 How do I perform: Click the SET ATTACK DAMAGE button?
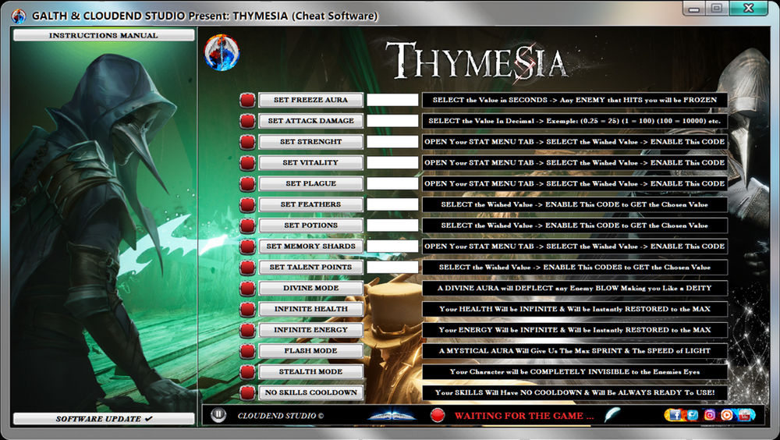coord(311,120)
